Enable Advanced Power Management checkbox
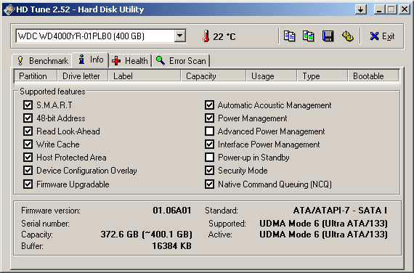Image resolution: width=414 pixels, height=273 pixels. 209,131
